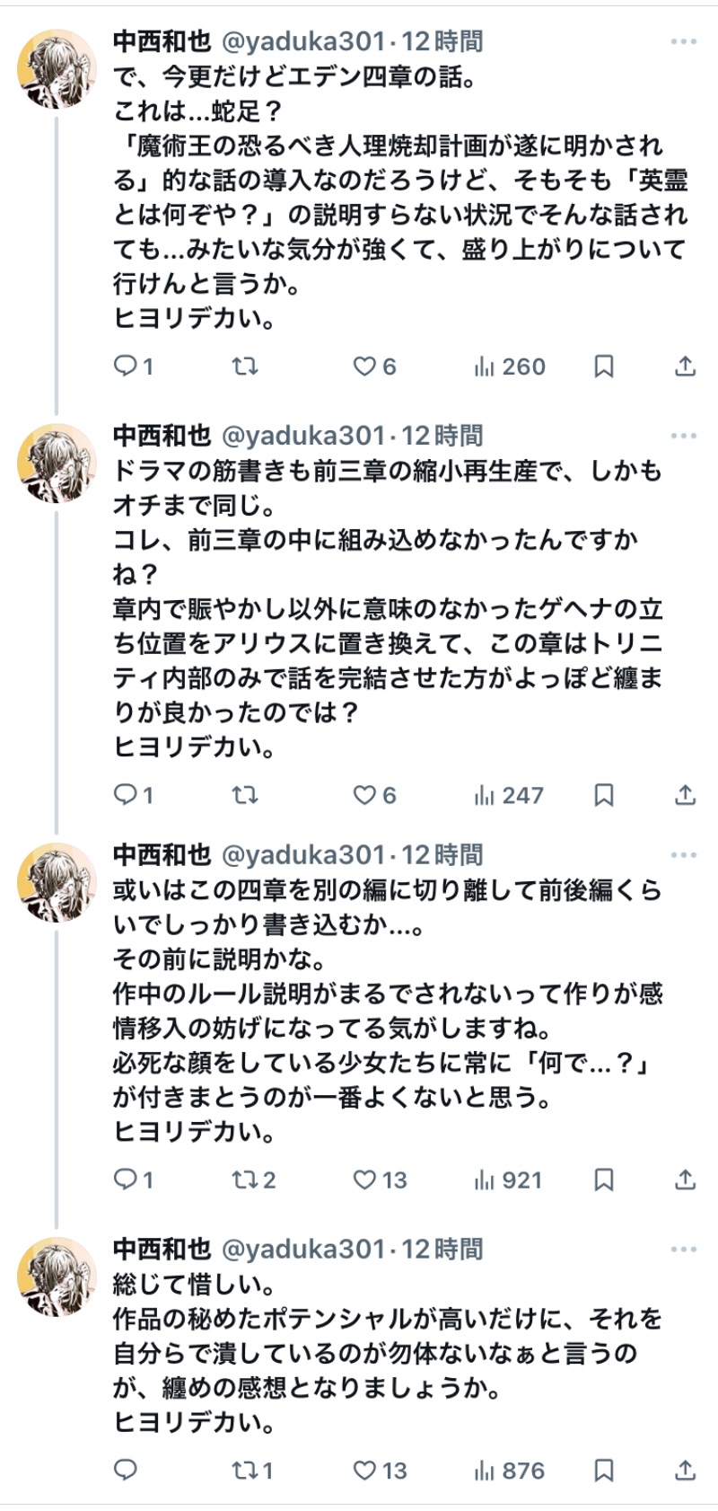Like the second tweet showing 247 views
Viewport: 718px width, 1511px height.
tap(364, 795)
